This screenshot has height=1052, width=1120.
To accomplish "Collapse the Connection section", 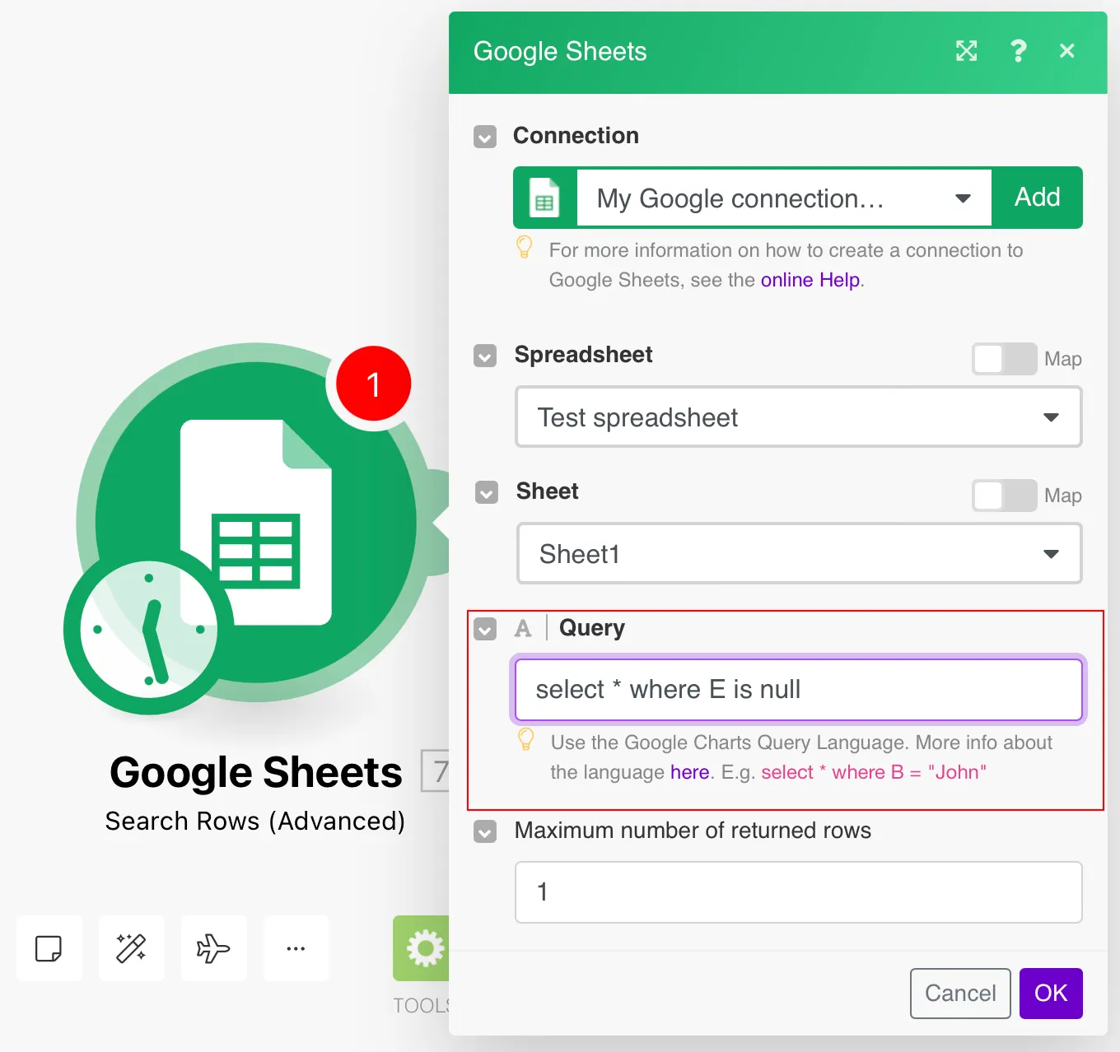I will pos(485,137).
